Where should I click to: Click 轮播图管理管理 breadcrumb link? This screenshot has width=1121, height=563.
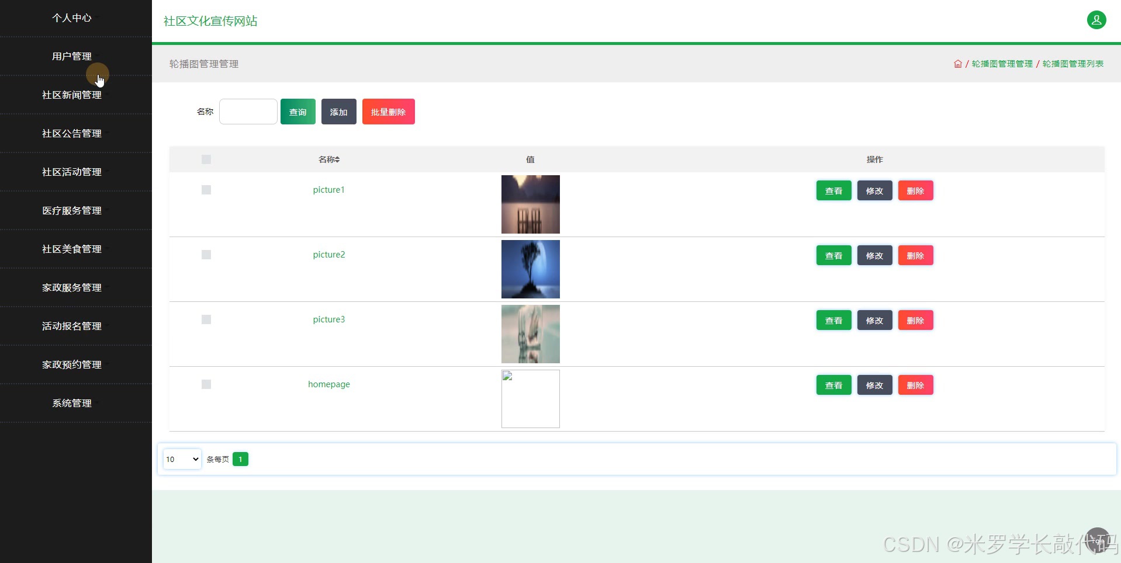(1002, 64)
